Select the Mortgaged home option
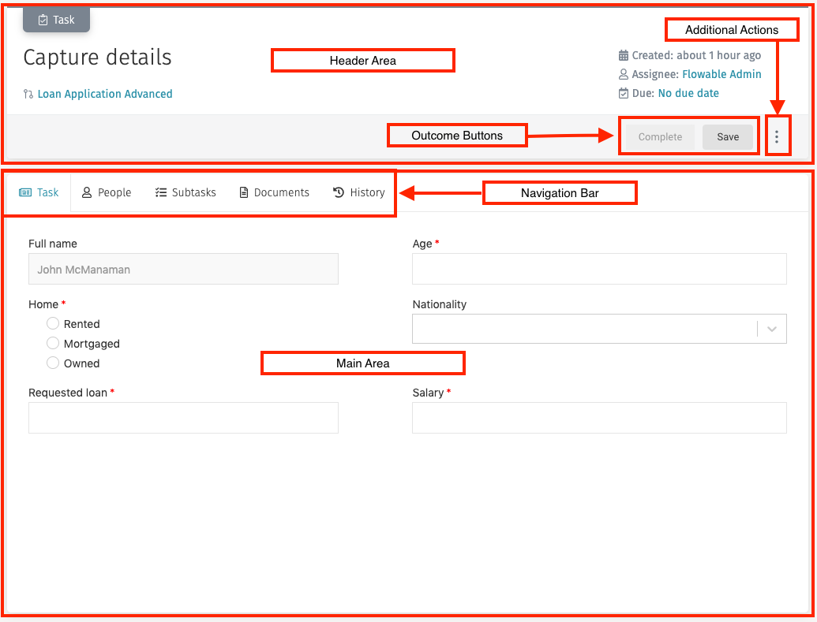Screen dimensions: 817x622 tap(53, 343)
